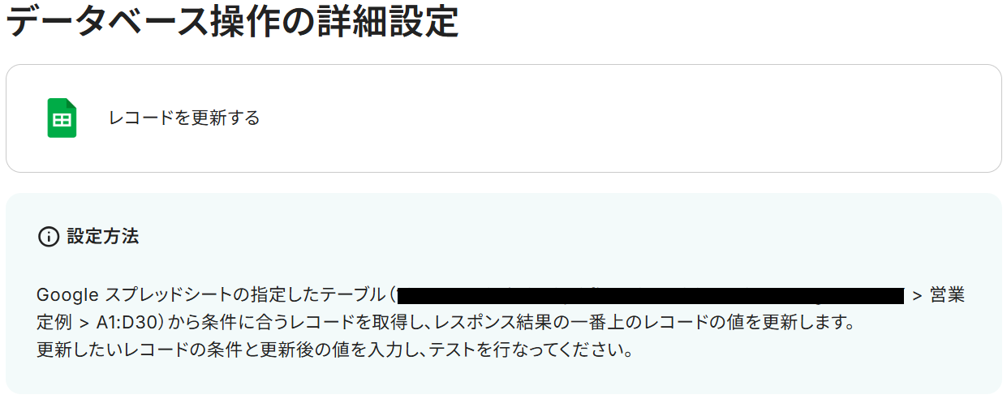The image size is (1007, 399).
Task: Click the info circle icon beside 設定方法
Action: pyautogui.click(x=49, y=237)
